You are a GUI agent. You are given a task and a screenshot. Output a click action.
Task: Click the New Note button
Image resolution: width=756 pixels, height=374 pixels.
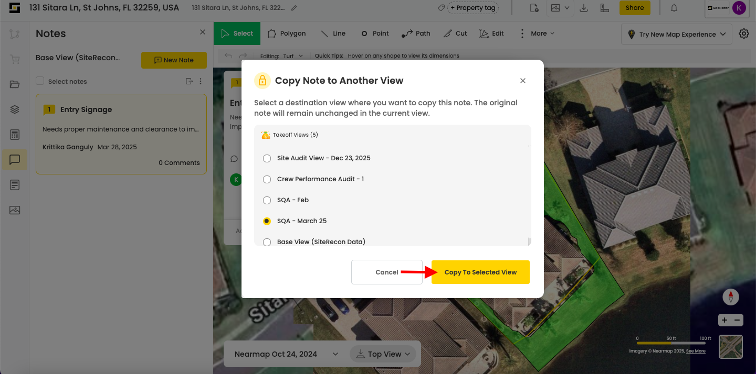click(174, 60)
